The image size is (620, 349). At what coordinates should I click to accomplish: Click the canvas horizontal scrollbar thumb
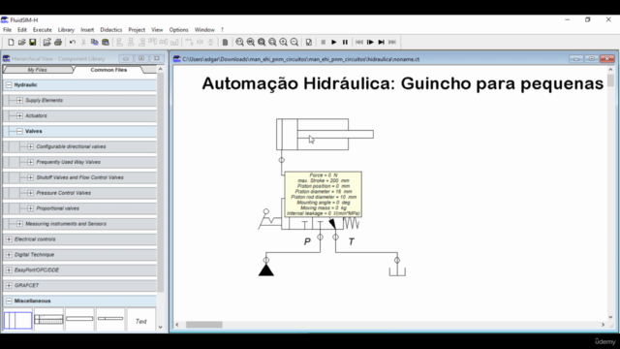tap(204, 325)
